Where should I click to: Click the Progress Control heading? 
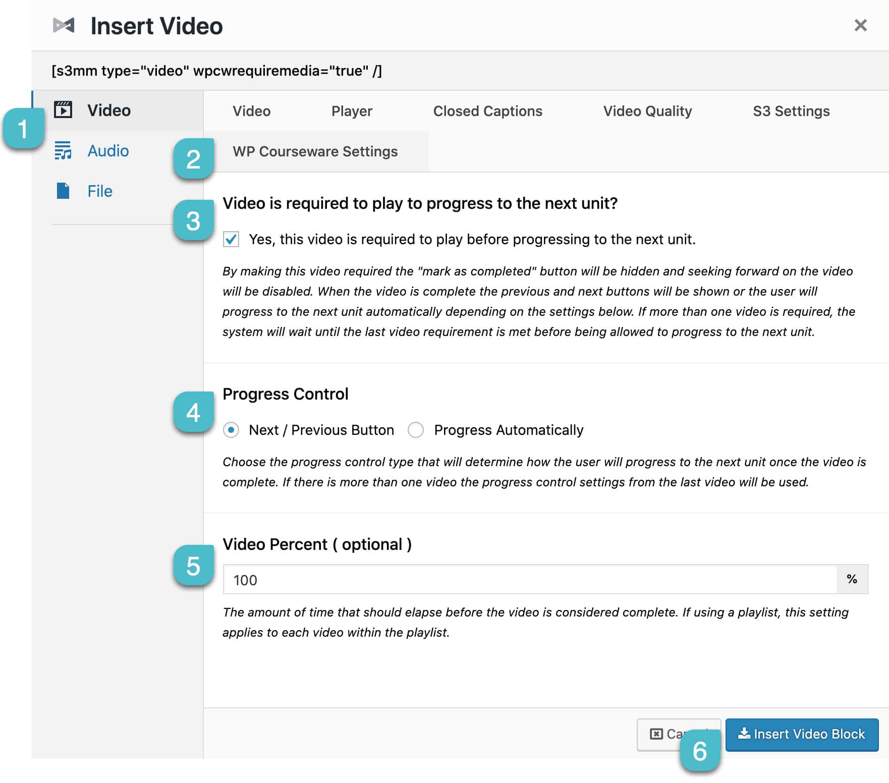[x=286, y=394]
